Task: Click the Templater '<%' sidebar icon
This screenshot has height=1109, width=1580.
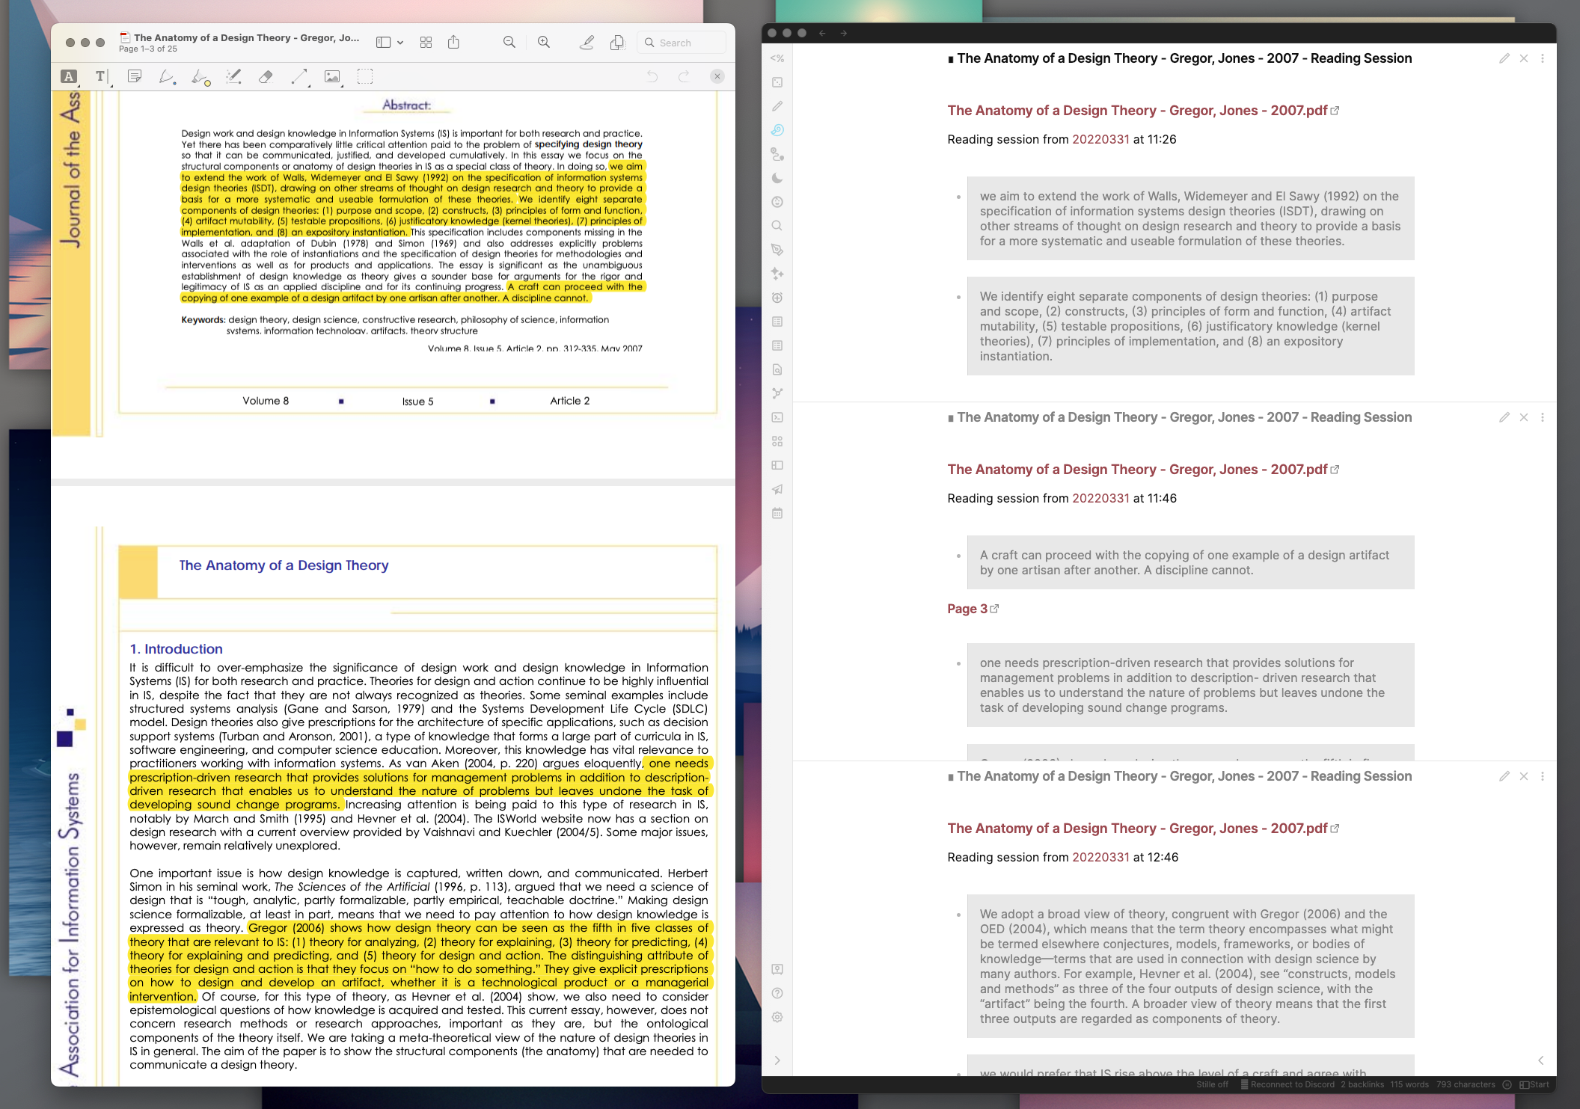Action: click(x=777, y=58)
